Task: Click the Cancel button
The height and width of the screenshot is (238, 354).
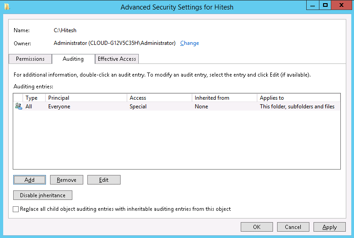Action: click(x=293, y=227)
